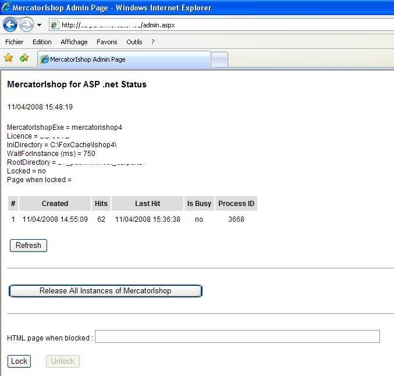Open Favorites Center star icon

click(x=9, y=58)
